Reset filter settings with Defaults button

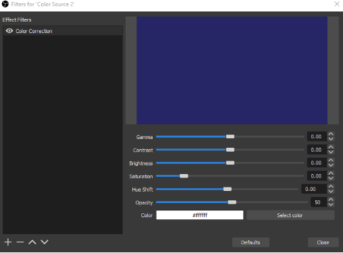click(x=250, y=242)
